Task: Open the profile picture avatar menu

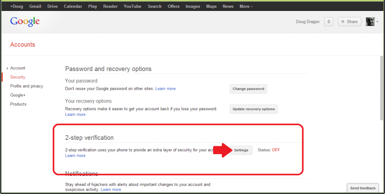Action: pos(370,21)
